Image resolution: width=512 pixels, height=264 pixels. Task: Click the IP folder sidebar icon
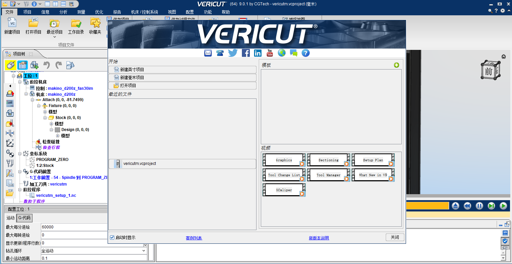(10, 193)
